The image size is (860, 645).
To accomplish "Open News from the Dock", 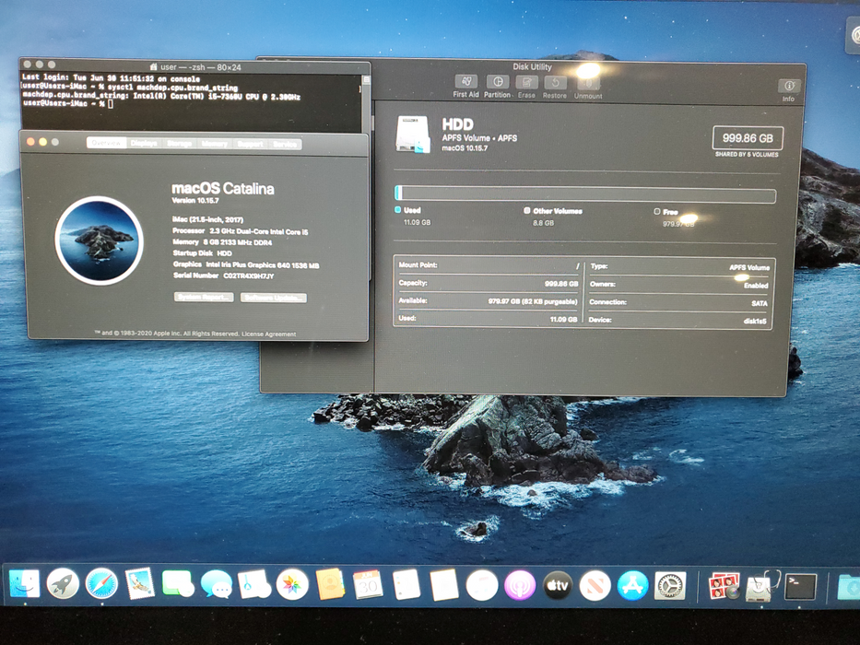I will coord(595,586).
